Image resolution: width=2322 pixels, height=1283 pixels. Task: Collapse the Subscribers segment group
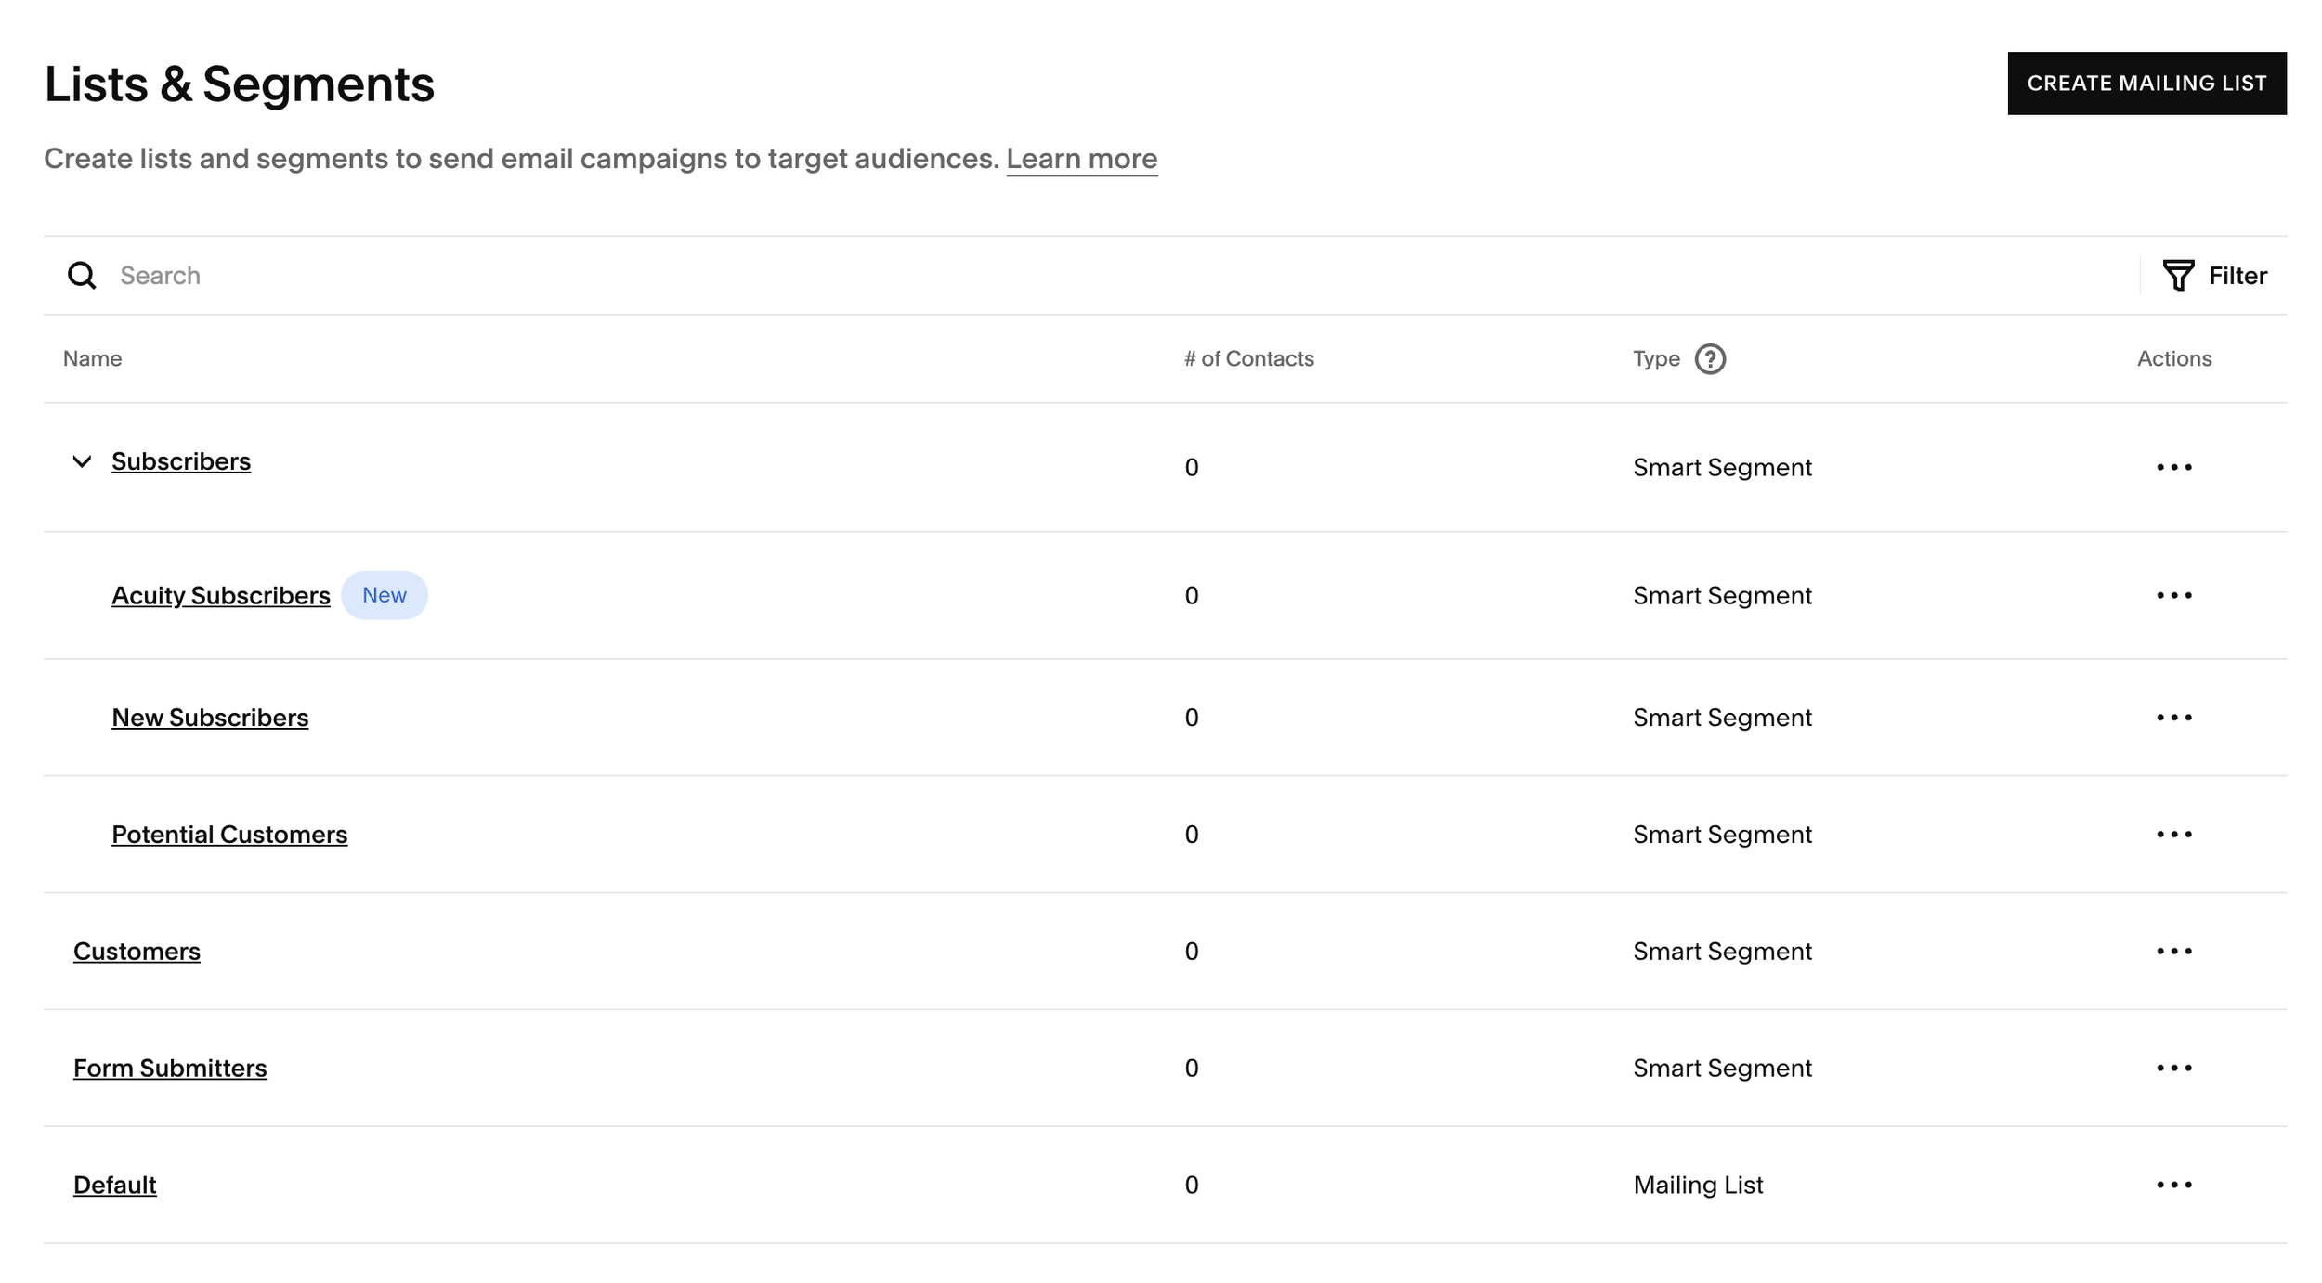click(81, 460)
